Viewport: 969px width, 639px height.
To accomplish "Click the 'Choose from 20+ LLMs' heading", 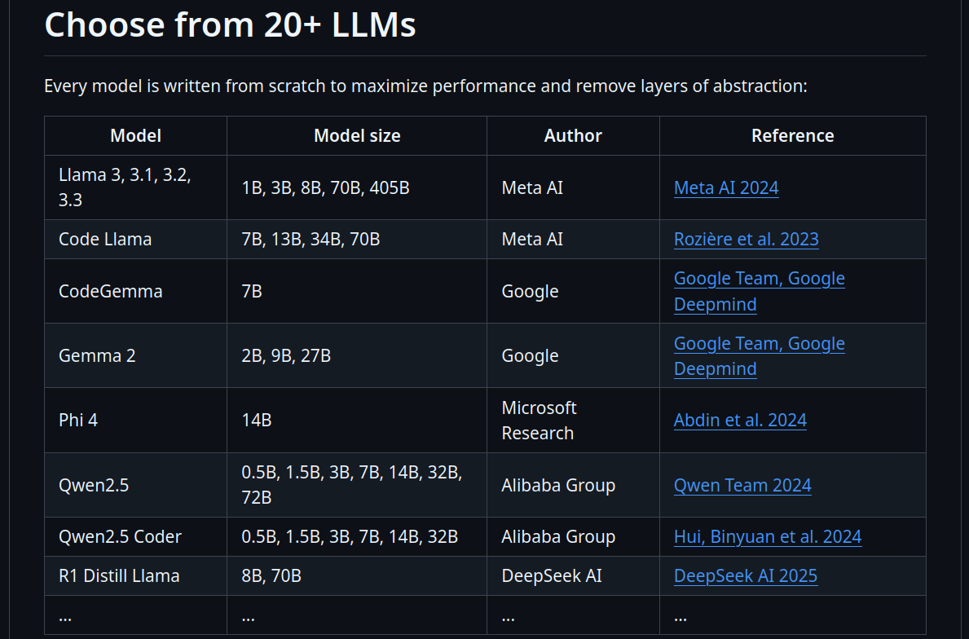I will pyautogui.click(x=230, y=25).
